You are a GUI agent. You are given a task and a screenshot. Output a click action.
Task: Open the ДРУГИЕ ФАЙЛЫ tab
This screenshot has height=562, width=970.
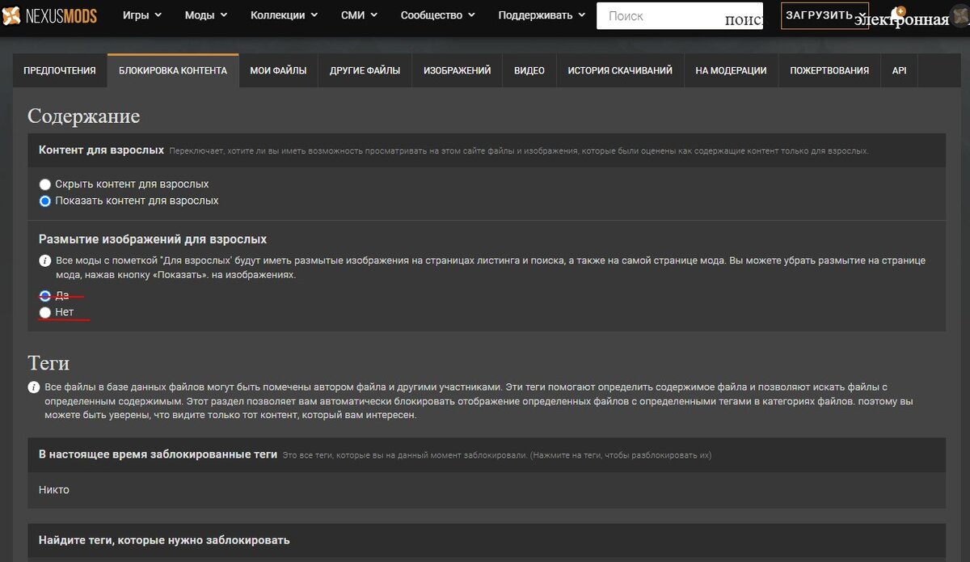click(365, 70)
